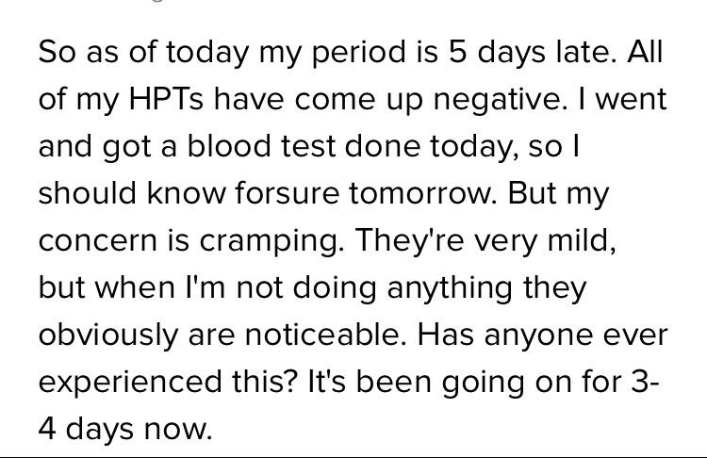This screenshot has width=707, height=458.
Task: Select the word "concern" in the paragraph
Action: click(x=97, y=241)
